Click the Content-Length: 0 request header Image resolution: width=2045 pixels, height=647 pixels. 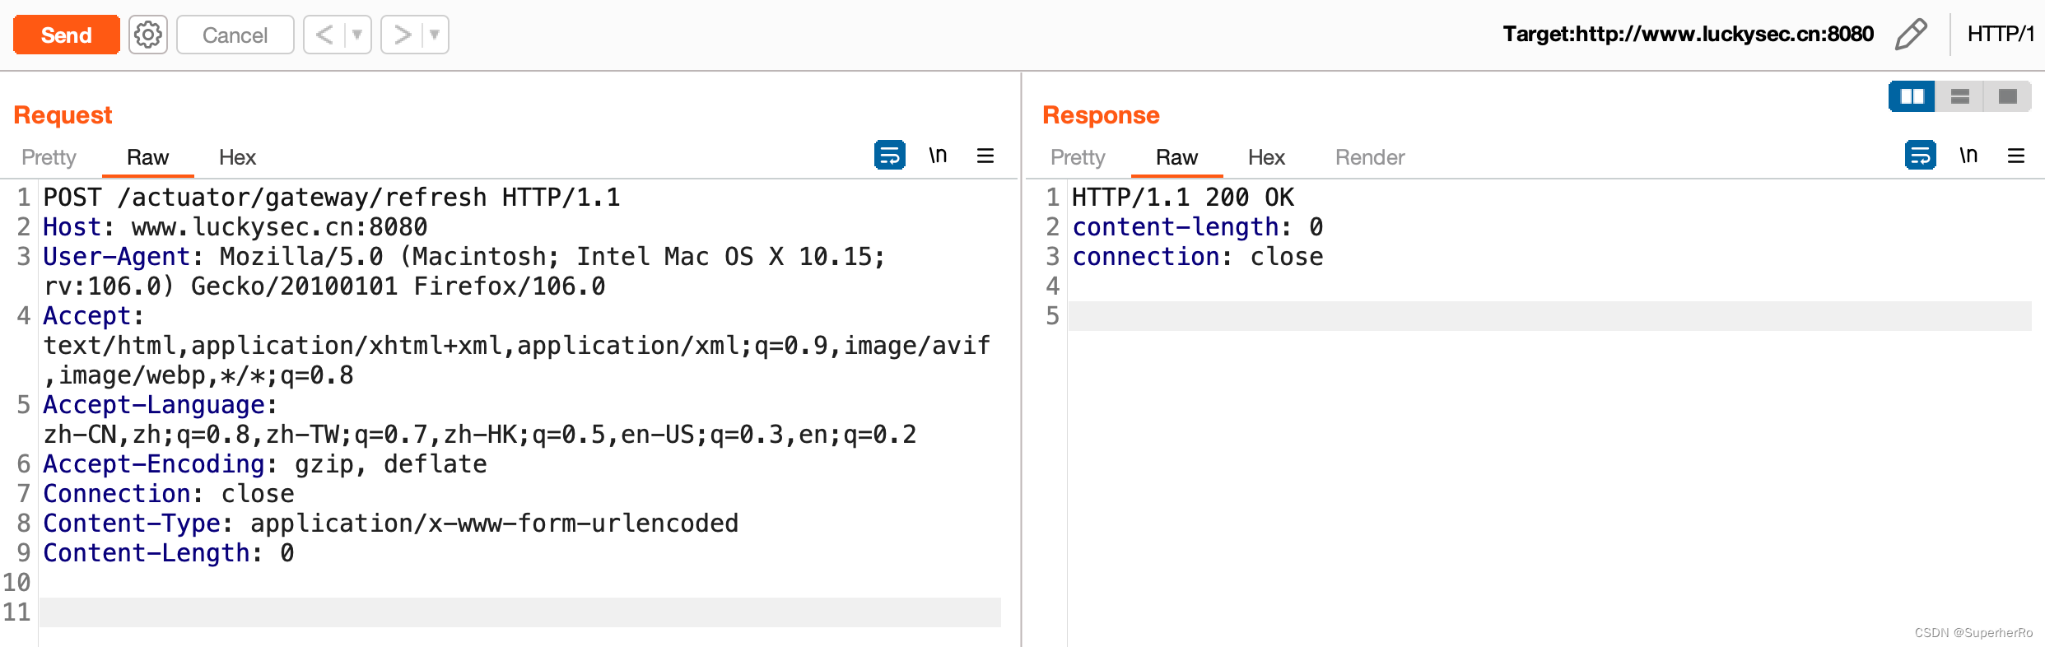[169, 553]
